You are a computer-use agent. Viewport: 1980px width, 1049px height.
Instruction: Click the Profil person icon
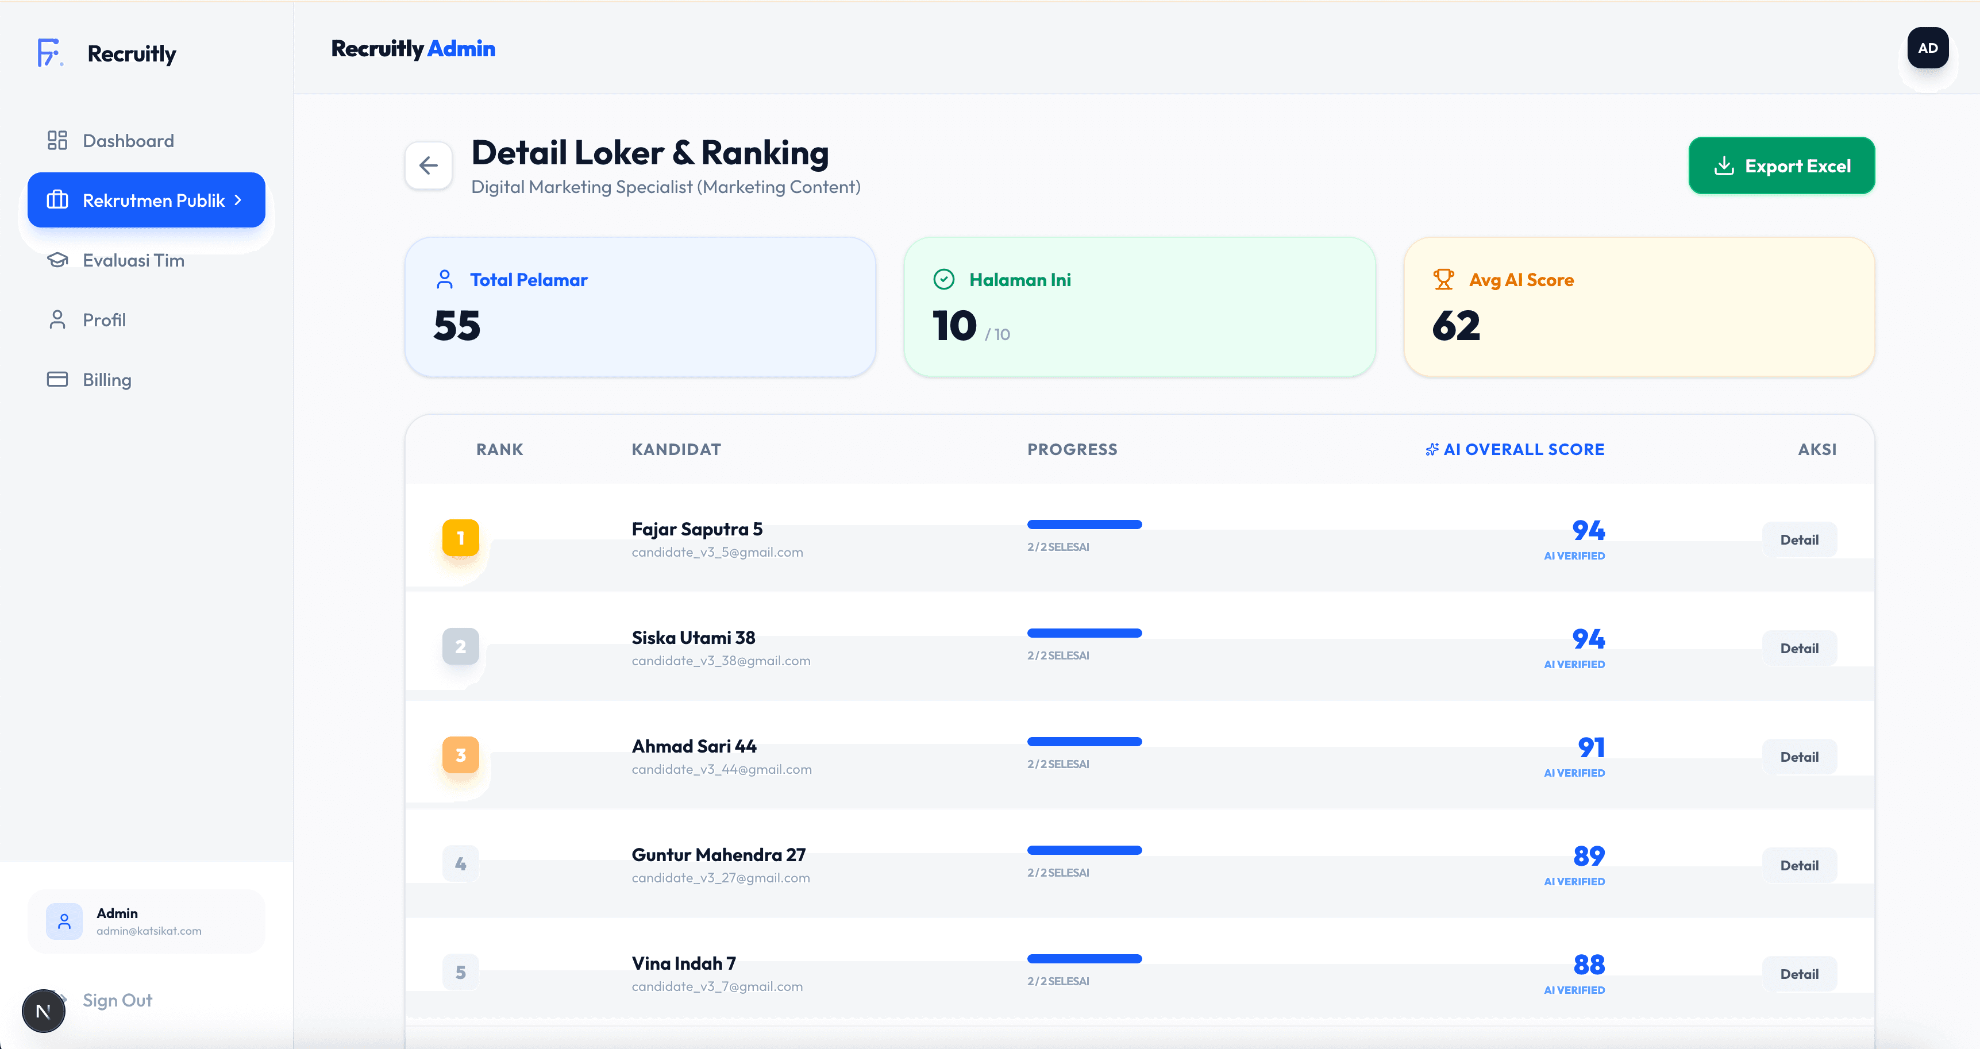click(x=57, y=319)
